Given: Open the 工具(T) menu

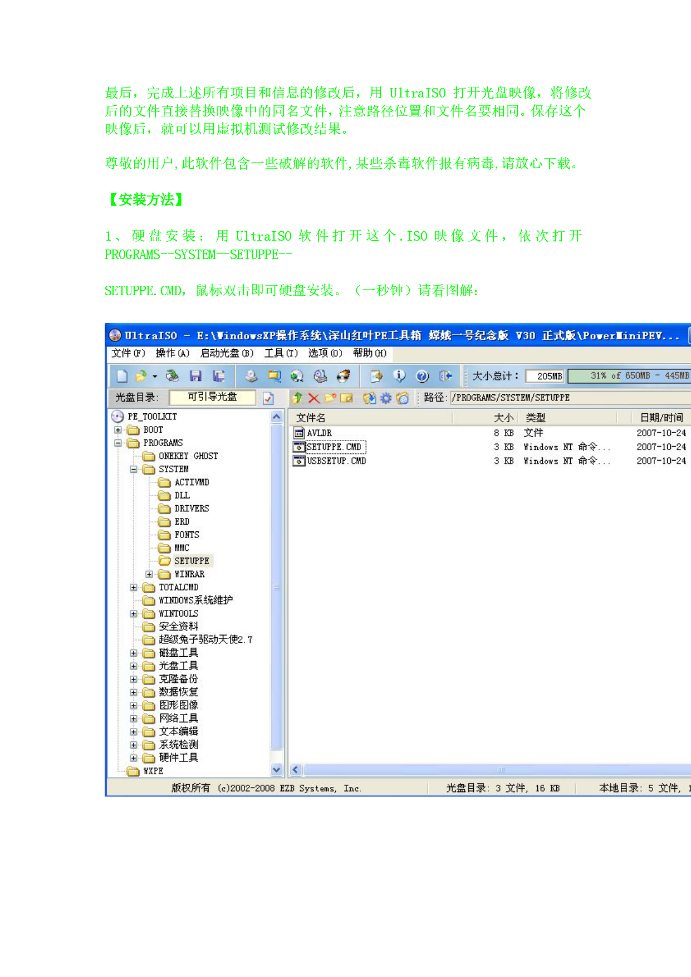Looking at the screenshot, I should click(281, 353).
